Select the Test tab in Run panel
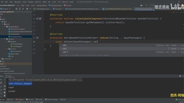 tap(9, 76)
